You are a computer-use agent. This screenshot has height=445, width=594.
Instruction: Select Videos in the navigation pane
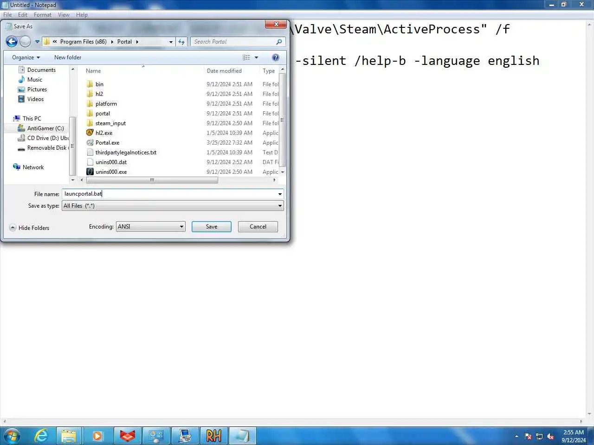point(35,99)
